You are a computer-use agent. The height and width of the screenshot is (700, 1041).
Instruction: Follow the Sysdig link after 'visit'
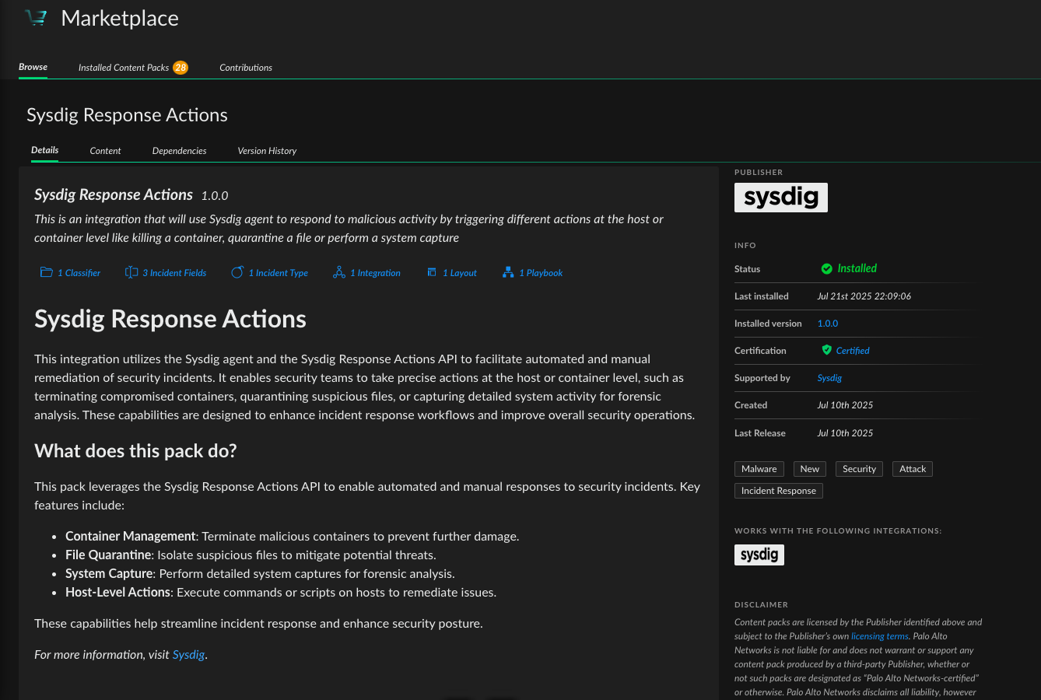point(188,655)
